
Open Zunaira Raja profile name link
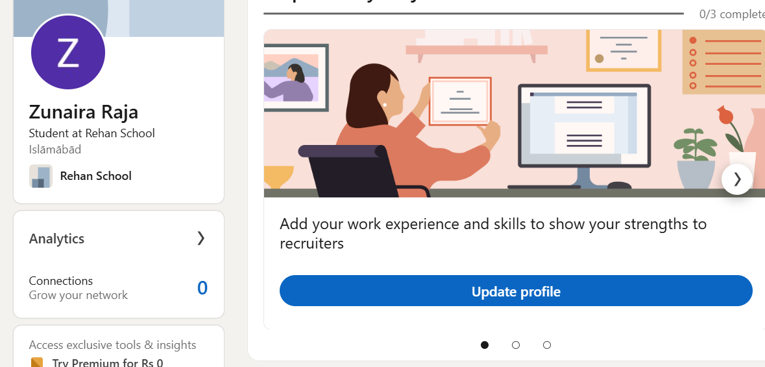click(84, 112)
